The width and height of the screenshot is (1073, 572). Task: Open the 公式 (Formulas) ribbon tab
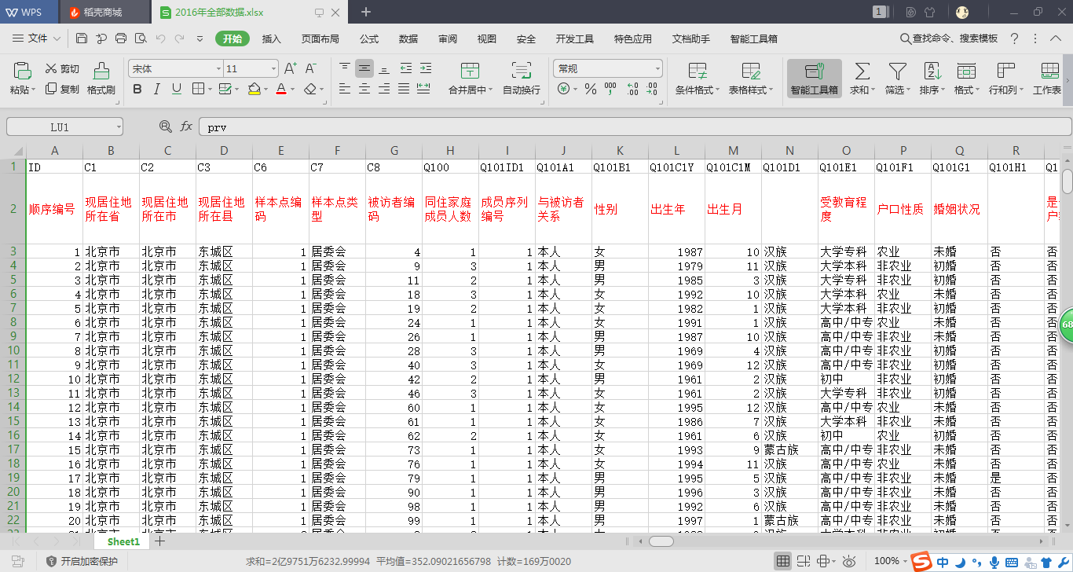point(369,39)
